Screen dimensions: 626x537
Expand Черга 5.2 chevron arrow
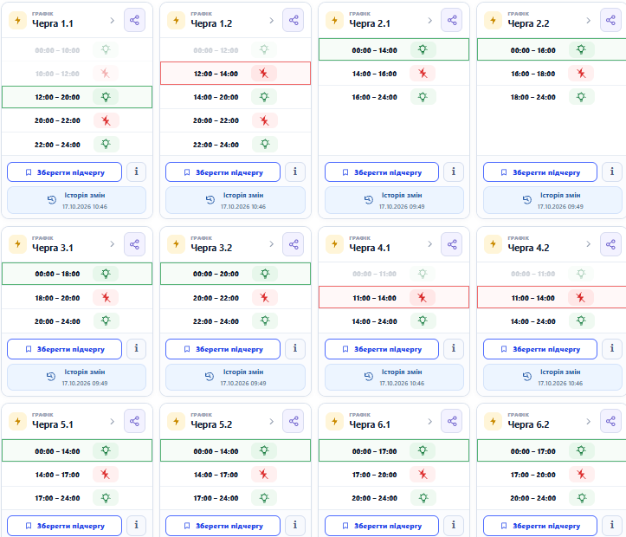(272, 421)
